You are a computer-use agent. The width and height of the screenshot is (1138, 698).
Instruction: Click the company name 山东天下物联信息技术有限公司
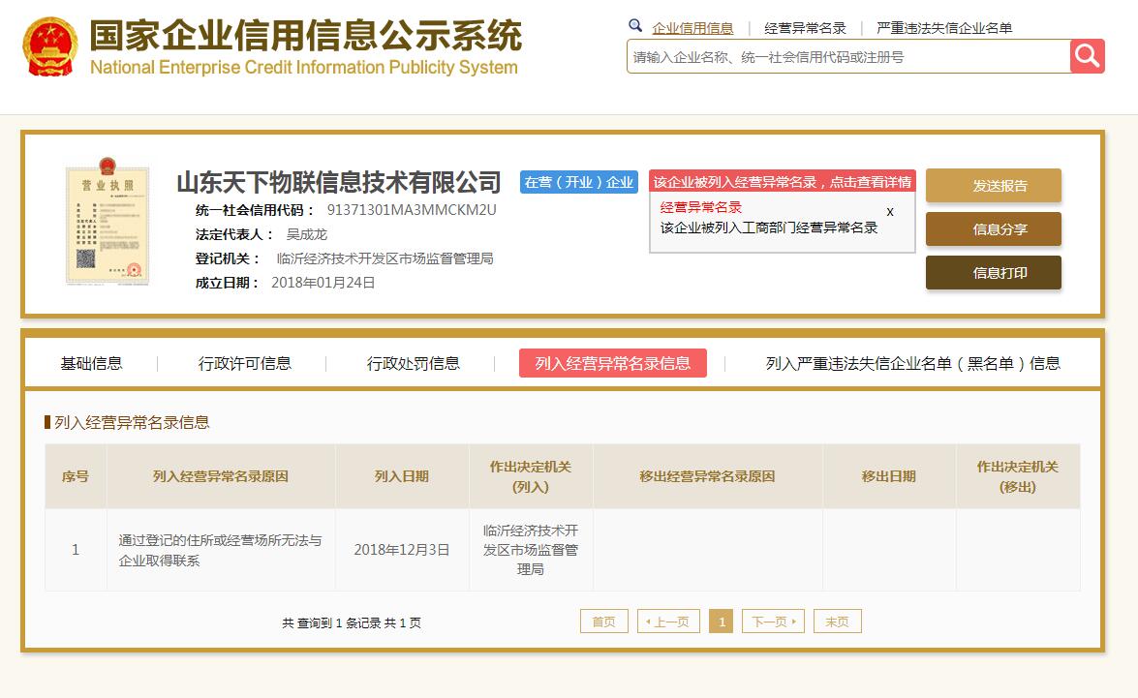339,182
